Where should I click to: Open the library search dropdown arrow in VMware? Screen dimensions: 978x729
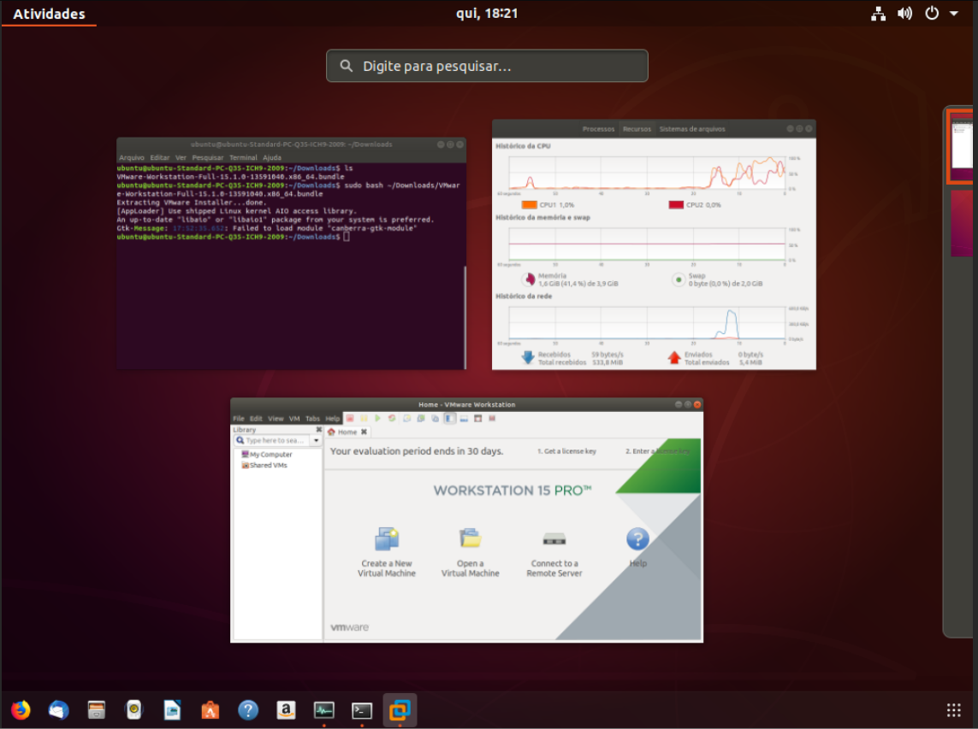click(x=317, y=440)
